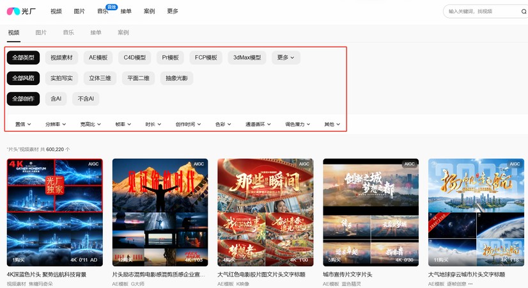Switch to the 音乐 search results tab
This screenshot has width=528, height=288.
pyautogui.click(x=68, y=33)
